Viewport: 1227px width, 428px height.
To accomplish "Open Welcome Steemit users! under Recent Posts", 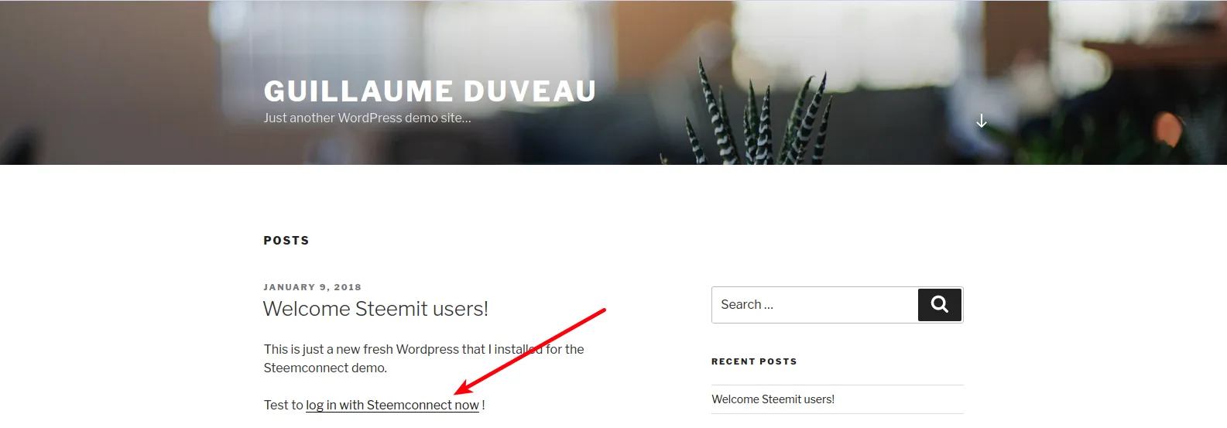I will 773,399.
